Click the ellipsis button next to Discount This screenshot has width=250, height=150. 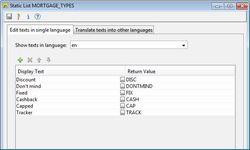122,80
